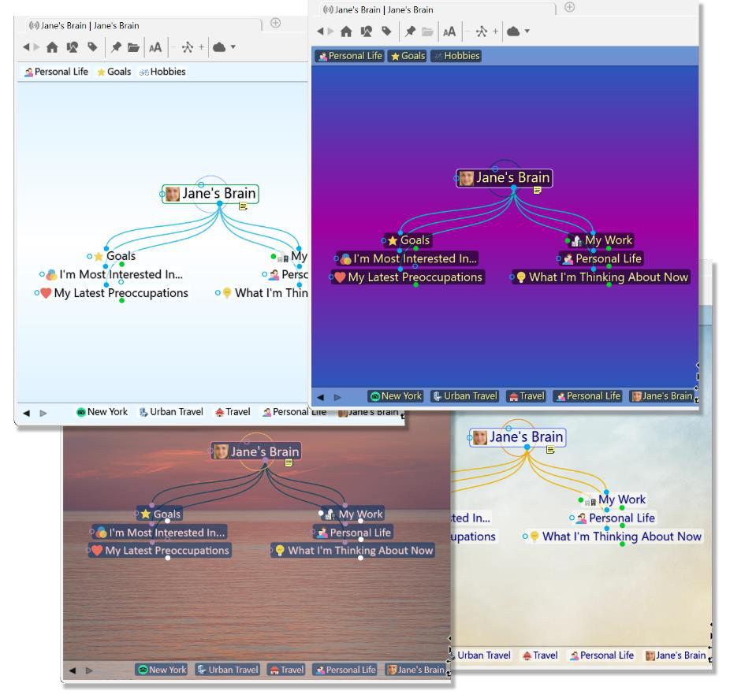Click the AA text size icon in the purple window
Viewport: 730px width, 698px height.
(449, 32)
